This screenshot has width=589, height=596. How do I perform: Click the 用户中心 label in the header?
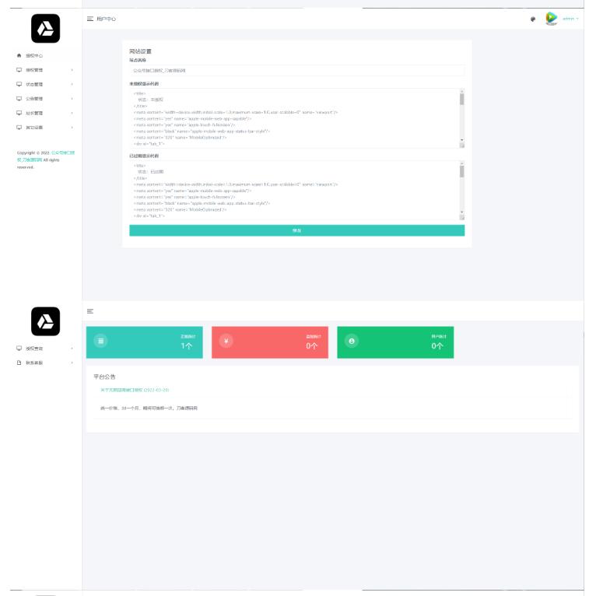click(x=107, y=19)
